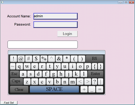Tap the underscore key

coord(92,89)
